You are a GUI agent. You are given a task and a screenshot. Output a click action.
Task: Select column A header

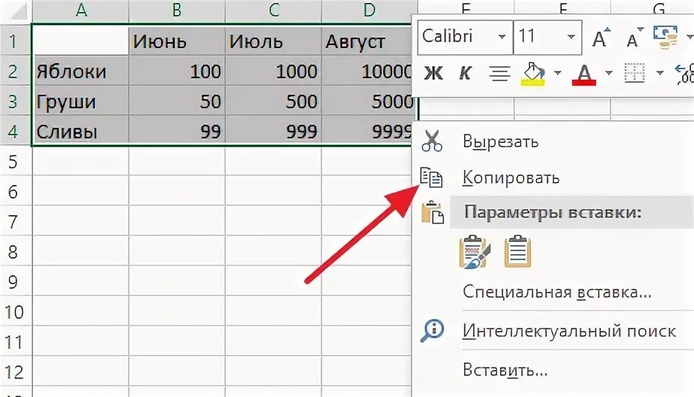[81, 11]
